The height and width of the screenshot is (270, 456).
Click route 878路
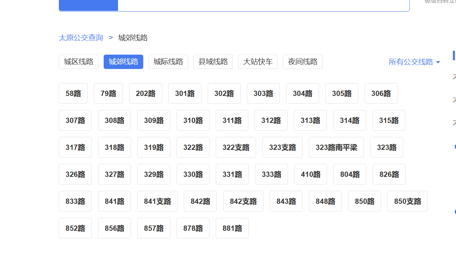[193, 228]
